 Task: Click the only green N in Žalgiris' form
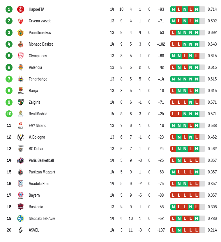[x=191, y=102]
